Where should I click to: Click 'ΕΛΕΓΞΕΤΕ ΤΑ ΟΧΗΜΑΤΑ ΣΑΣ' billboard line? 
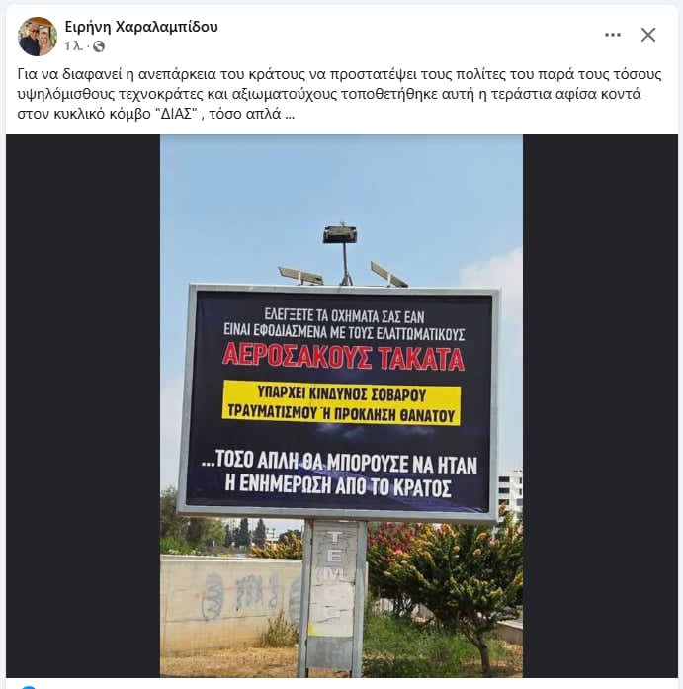pyautogui.click(x=344, y=316)
